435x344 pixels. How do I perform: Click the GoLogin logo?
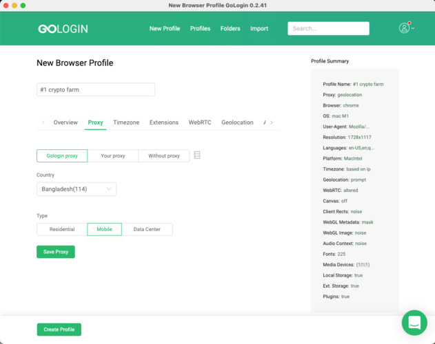coord(63,29)
